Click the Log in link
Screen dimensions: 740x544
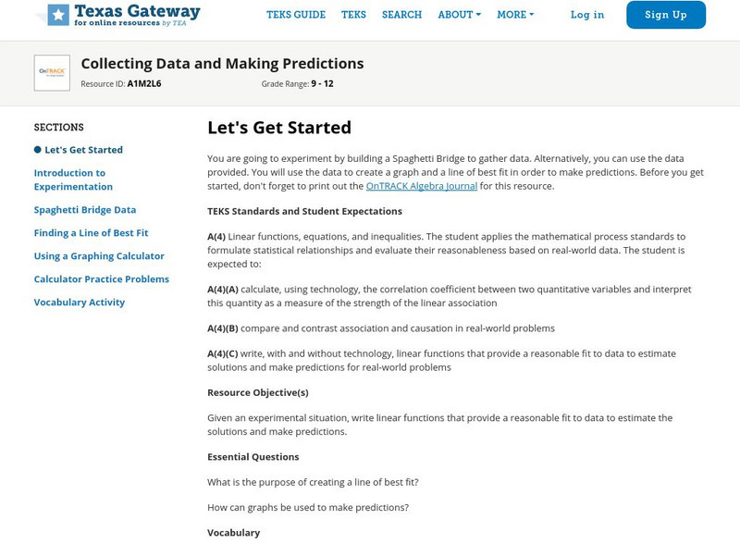coord(587,15)
